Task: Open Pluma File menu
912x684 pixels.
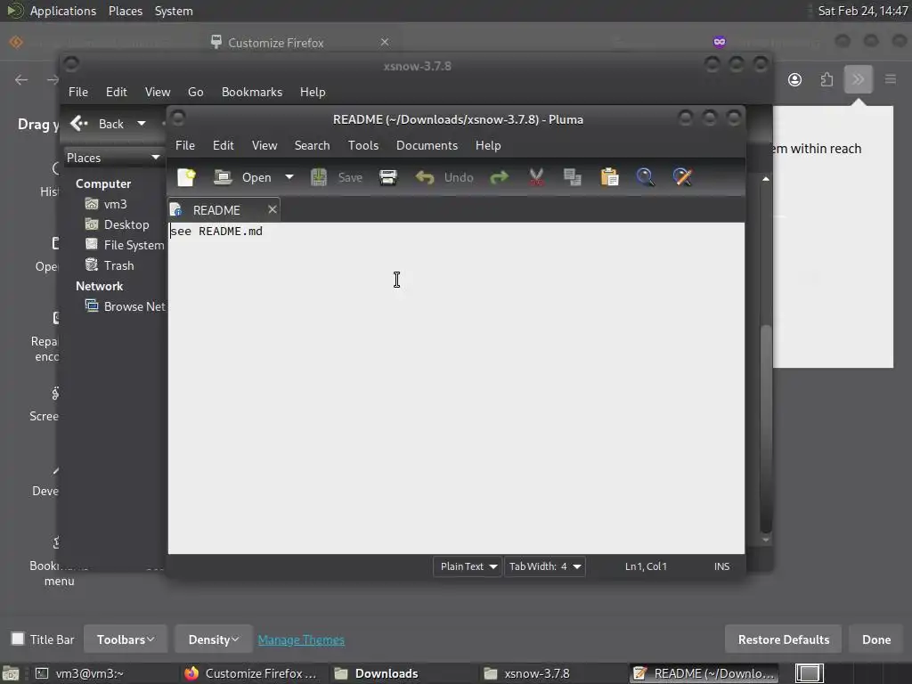Action: pyautogui.click(x=185, y=145)
